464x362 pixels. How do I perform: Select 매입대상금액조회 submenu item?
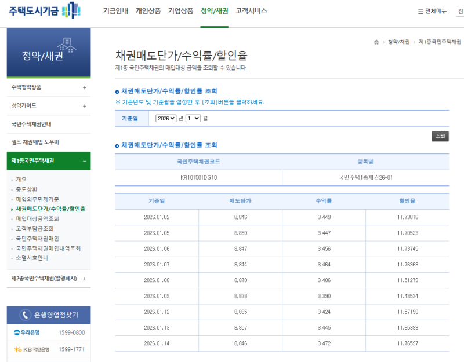point(37,219)
